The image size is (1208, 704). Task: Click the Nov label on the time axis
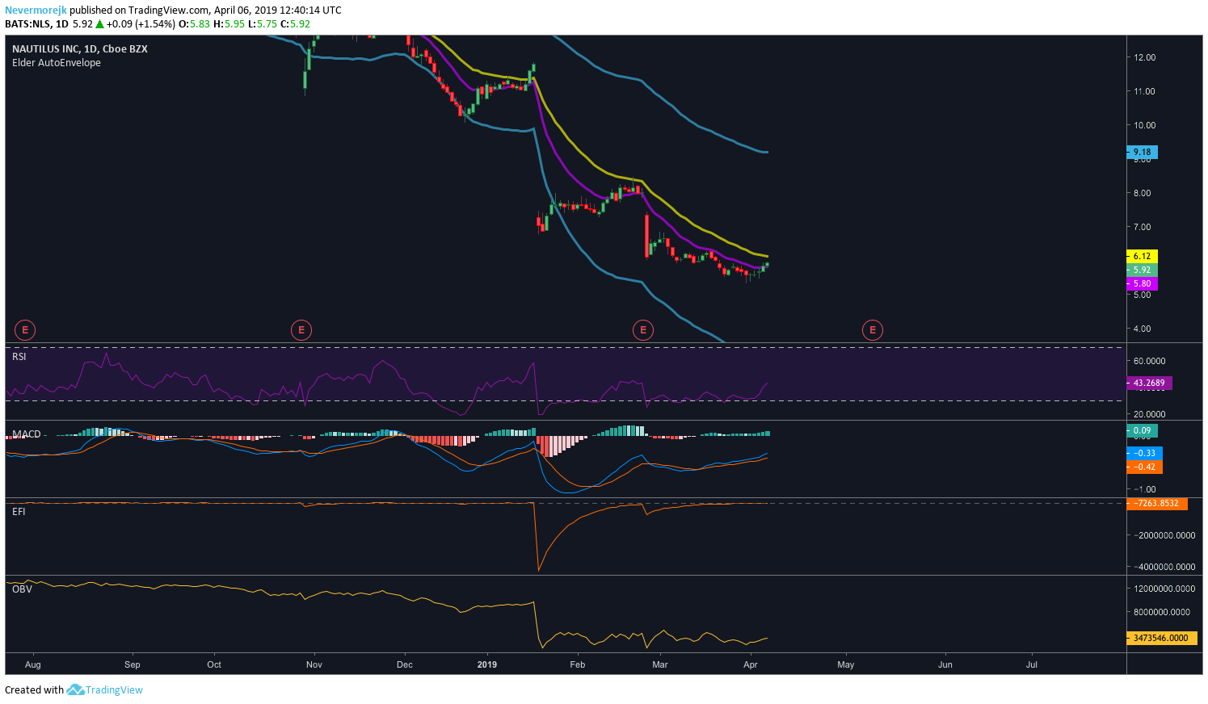click(x=314, y=664)
